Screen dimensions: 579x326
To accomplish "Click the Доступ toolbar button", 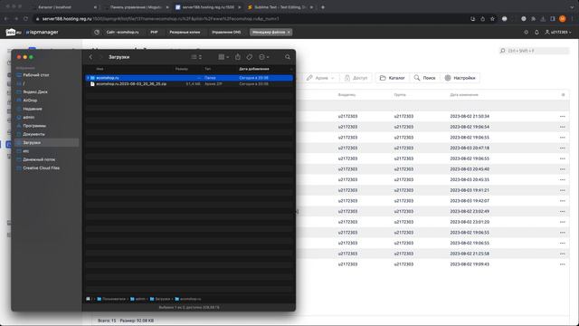I will tap(356, 78).
